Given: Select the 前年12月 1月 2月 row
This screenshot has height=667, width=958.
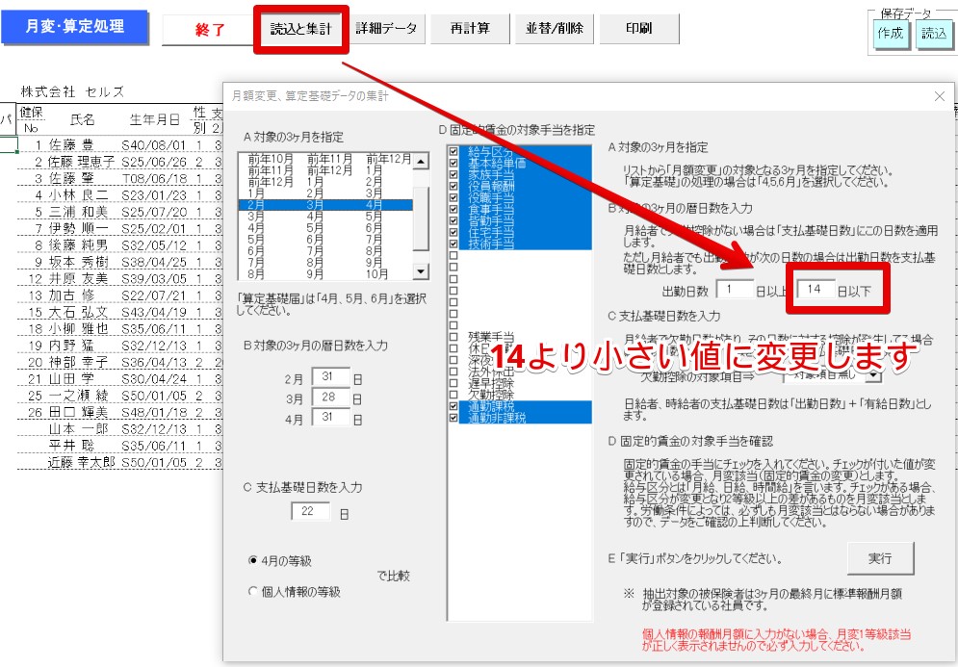Looking at the screenshot, I should 325,182.
